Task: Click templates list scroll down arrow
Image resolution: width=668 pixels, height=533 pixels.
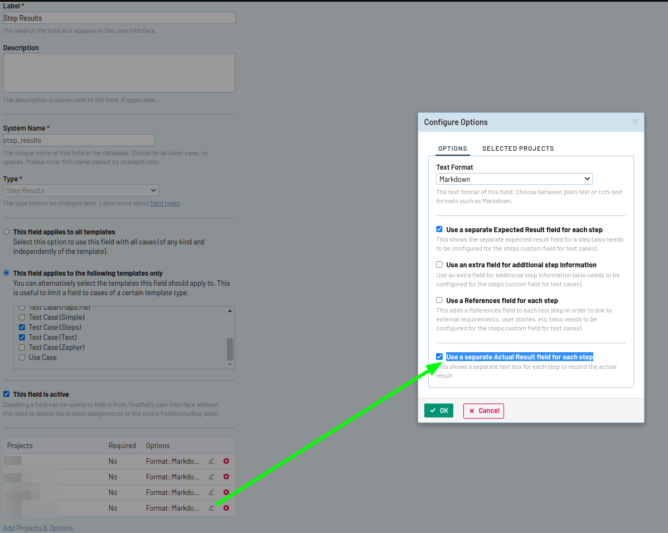Action: 230,364
